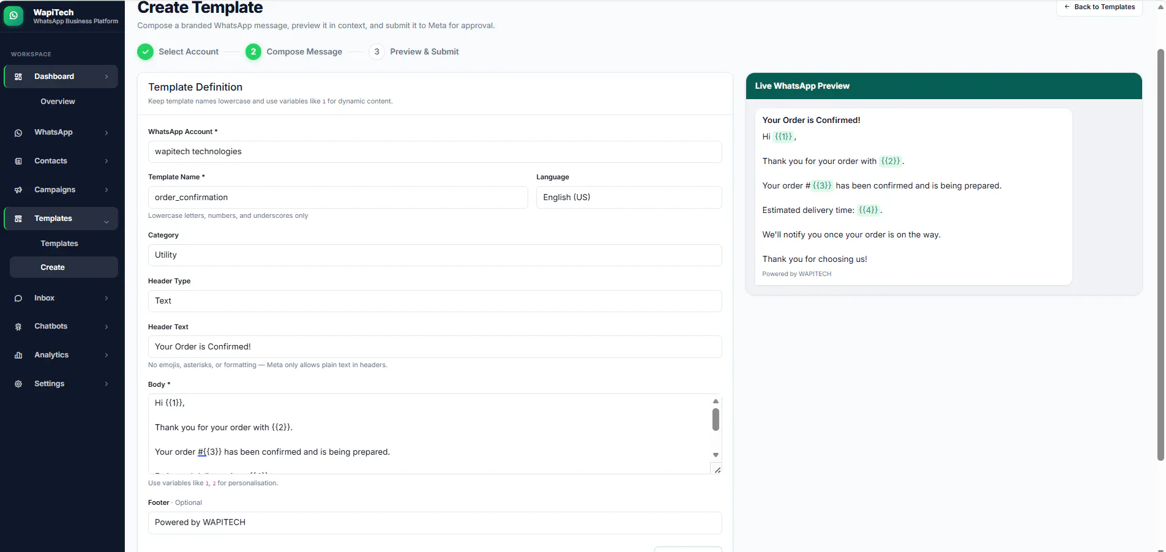This screenshot has width=1166, height=552.
Task: Focus the Template Name field order_confirmation
Action: (x=338, y=197)
